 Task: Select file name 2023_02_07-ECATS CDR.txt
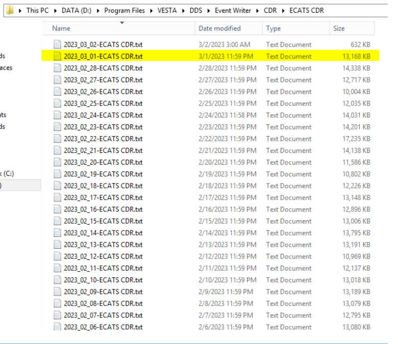pyautogui.click(x=103, y=315)
